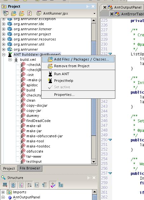Click the Close Project toolbar icon
144x200 pixels.
[6, 13]
